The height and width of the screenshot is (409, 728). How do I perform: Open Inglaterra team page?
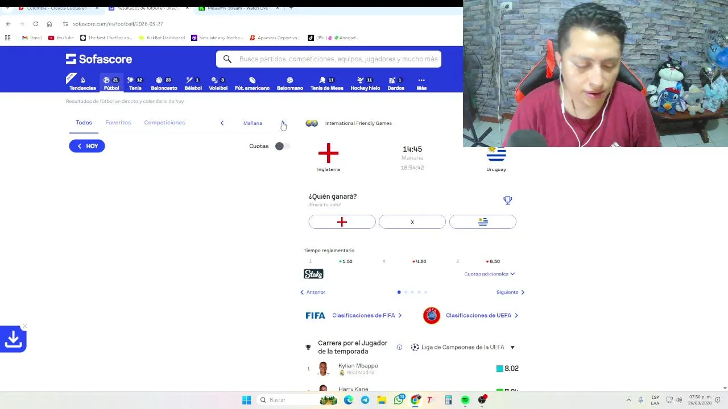pos(328,157)
